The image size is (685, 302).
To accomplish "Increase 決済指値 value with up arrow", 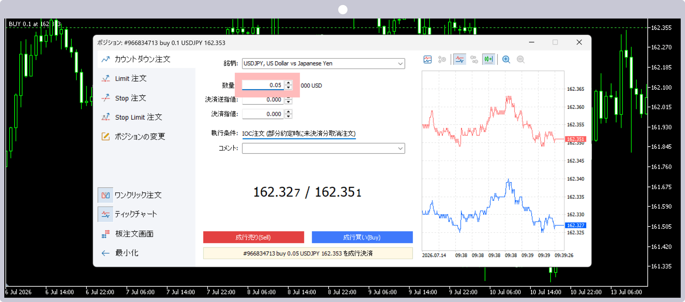I will tap(288, 112).
